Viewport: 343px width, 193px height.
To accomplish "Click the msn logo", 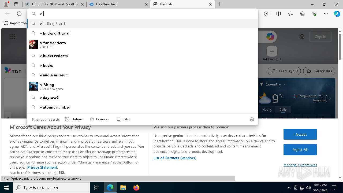I will coord(13,70).
